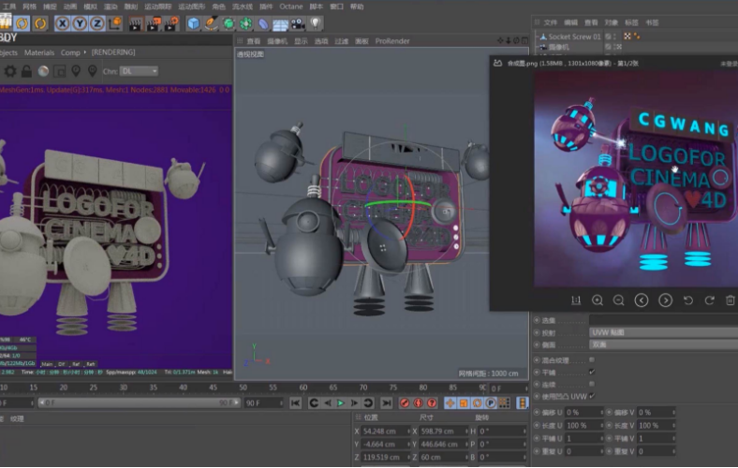Open the projection UVW mapping dropdown
Viewport: 738px width, 468px height.
coord(663,332)
